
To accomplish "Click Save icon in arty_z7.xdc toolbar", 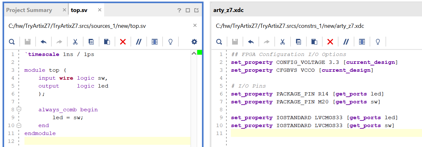I will click(235, 42).
